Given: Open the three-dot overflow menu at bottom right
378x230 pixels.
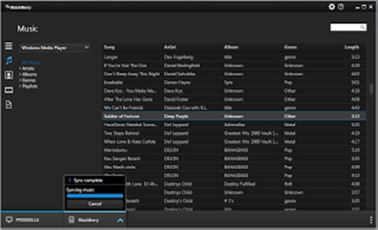Looking at the screenshot, I should (371, 220).
